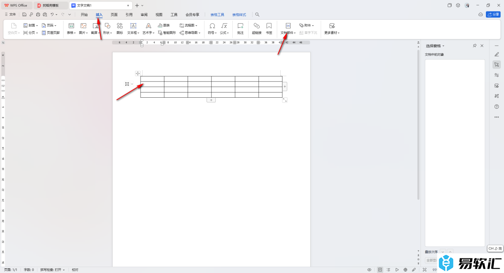Screen dimensions: 504x273
Task: Switch to outline view icon
Action: (x=388, y=270)
